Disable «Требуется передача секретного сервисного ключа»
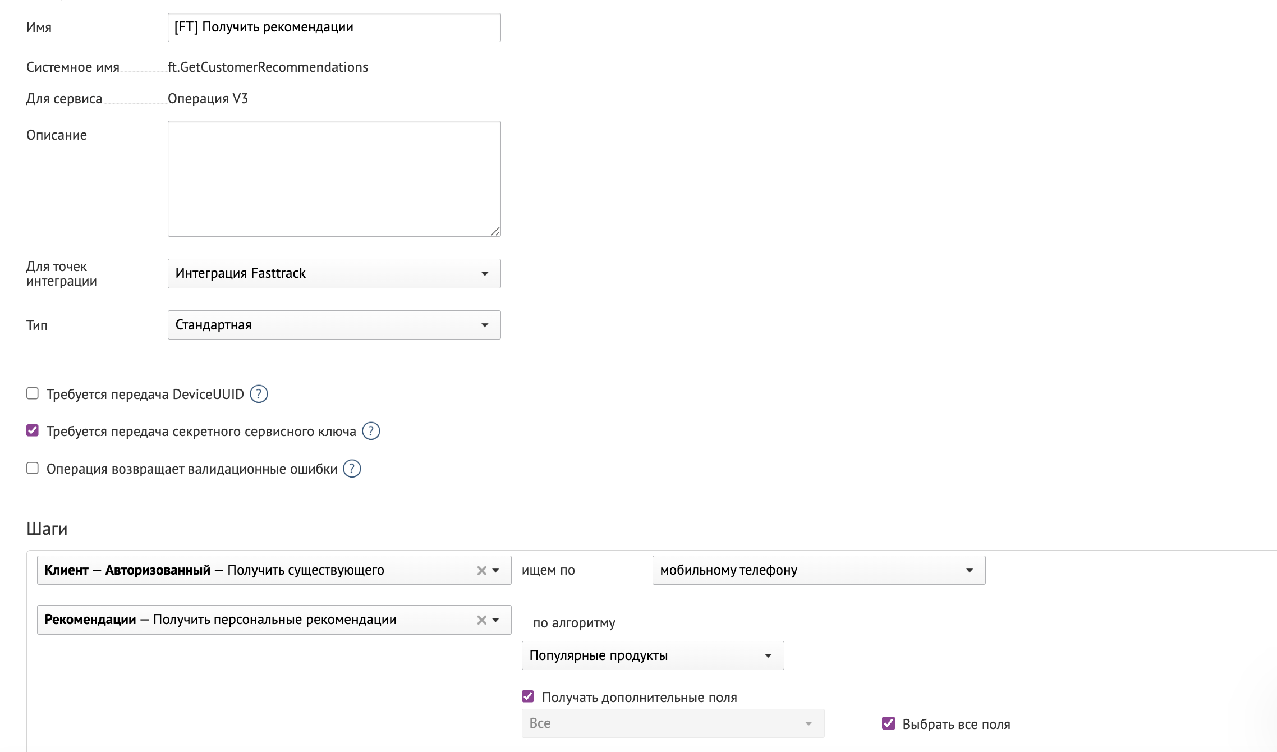 (x=32, y=430)
